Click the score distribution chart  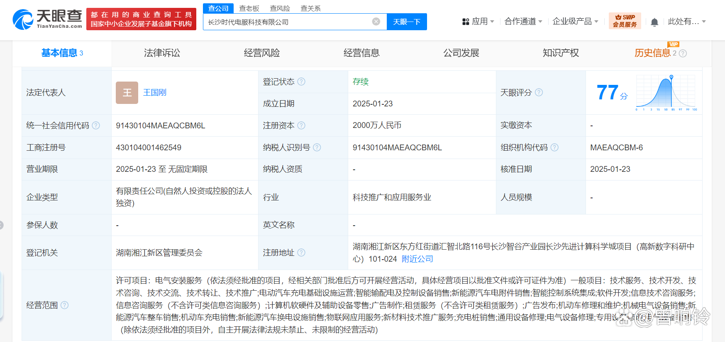[666, 93]
